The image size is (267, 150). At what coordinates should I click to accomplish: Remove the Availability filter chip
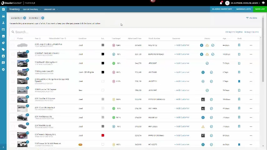(25, 18)
